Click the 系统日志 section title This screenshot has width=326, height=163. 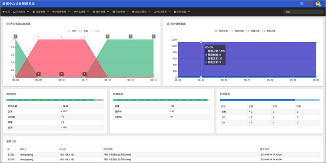(11, 141)
